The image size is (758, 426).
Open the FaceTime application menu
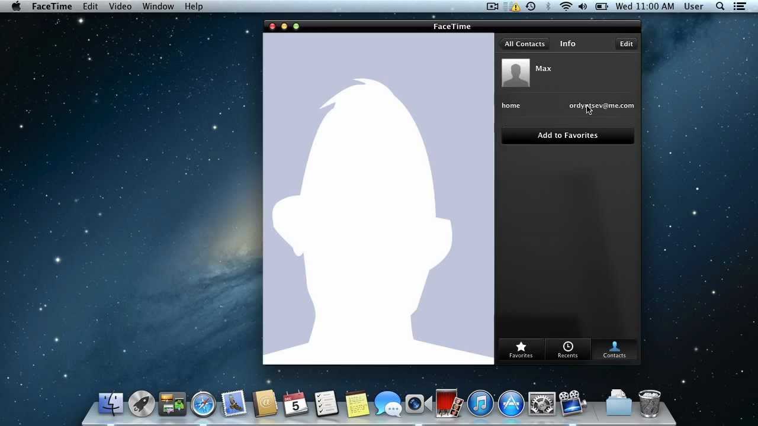52,7
